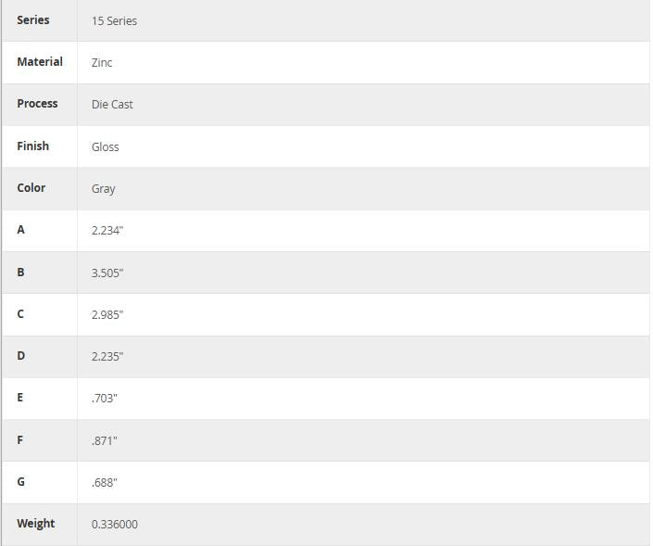Click the row label for dimension G
Image resolution: width=653 pixels, height=546 pixels.
[x=21, y=481]
